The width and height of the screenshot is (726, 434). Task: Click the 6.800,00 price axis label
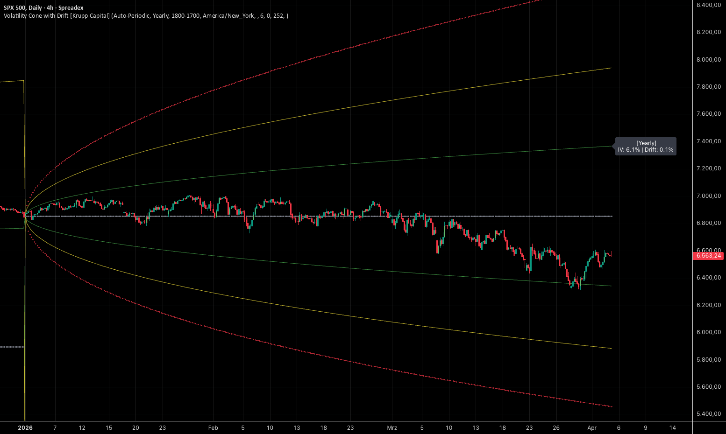(709, 223)
